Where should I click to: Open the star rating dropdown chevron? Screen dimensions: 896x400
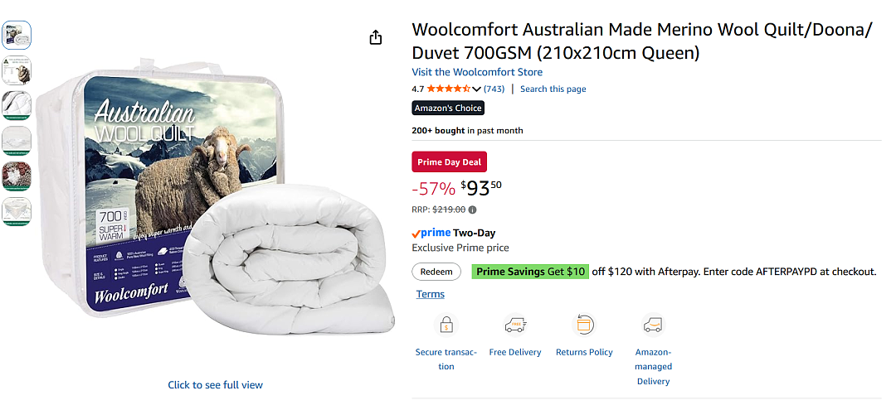476,89
